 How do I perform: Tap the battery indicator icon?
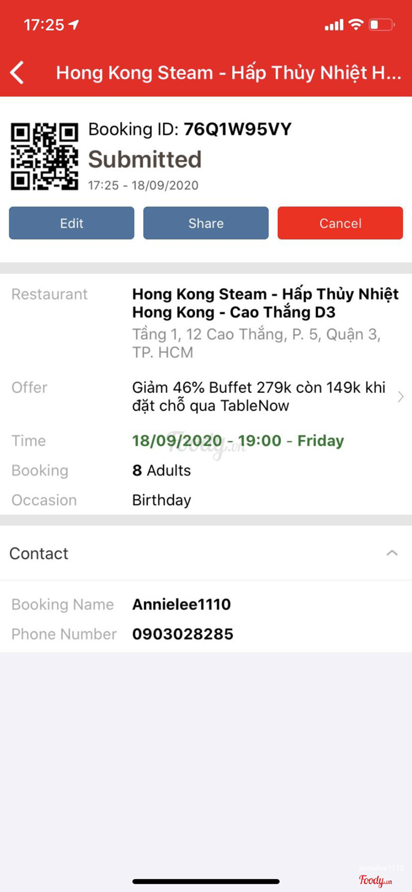(382, 24)
